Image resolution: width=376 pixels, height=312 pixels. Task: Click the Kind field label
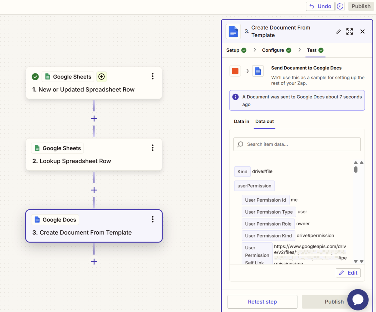point(242,171)
